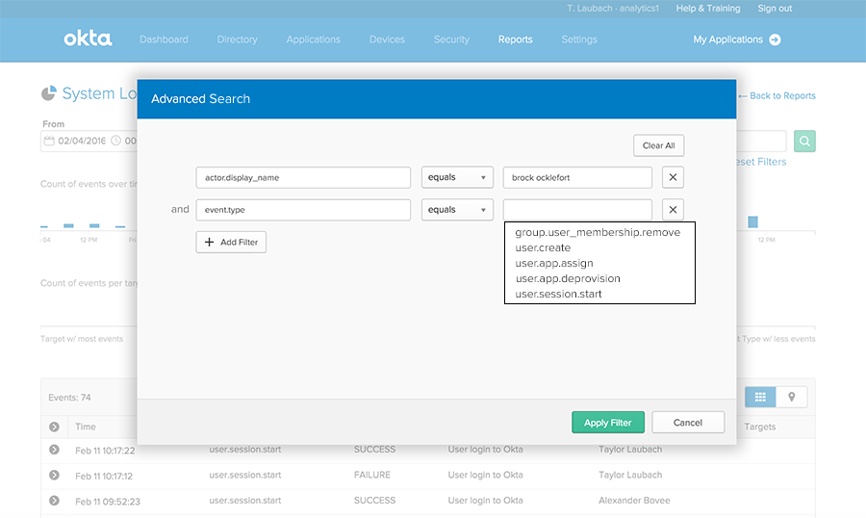The image size is (866, 518).
Task: Click FAILURE result in second event row
Action: [371, 475]
